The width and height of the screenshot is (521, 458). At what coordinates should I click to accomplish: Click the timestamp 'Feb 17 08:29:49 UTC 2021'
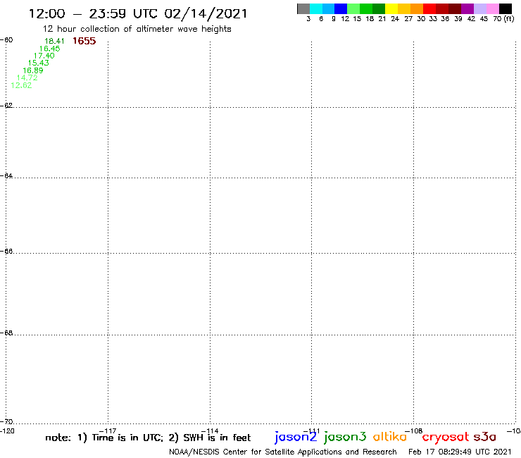[460, 452]
